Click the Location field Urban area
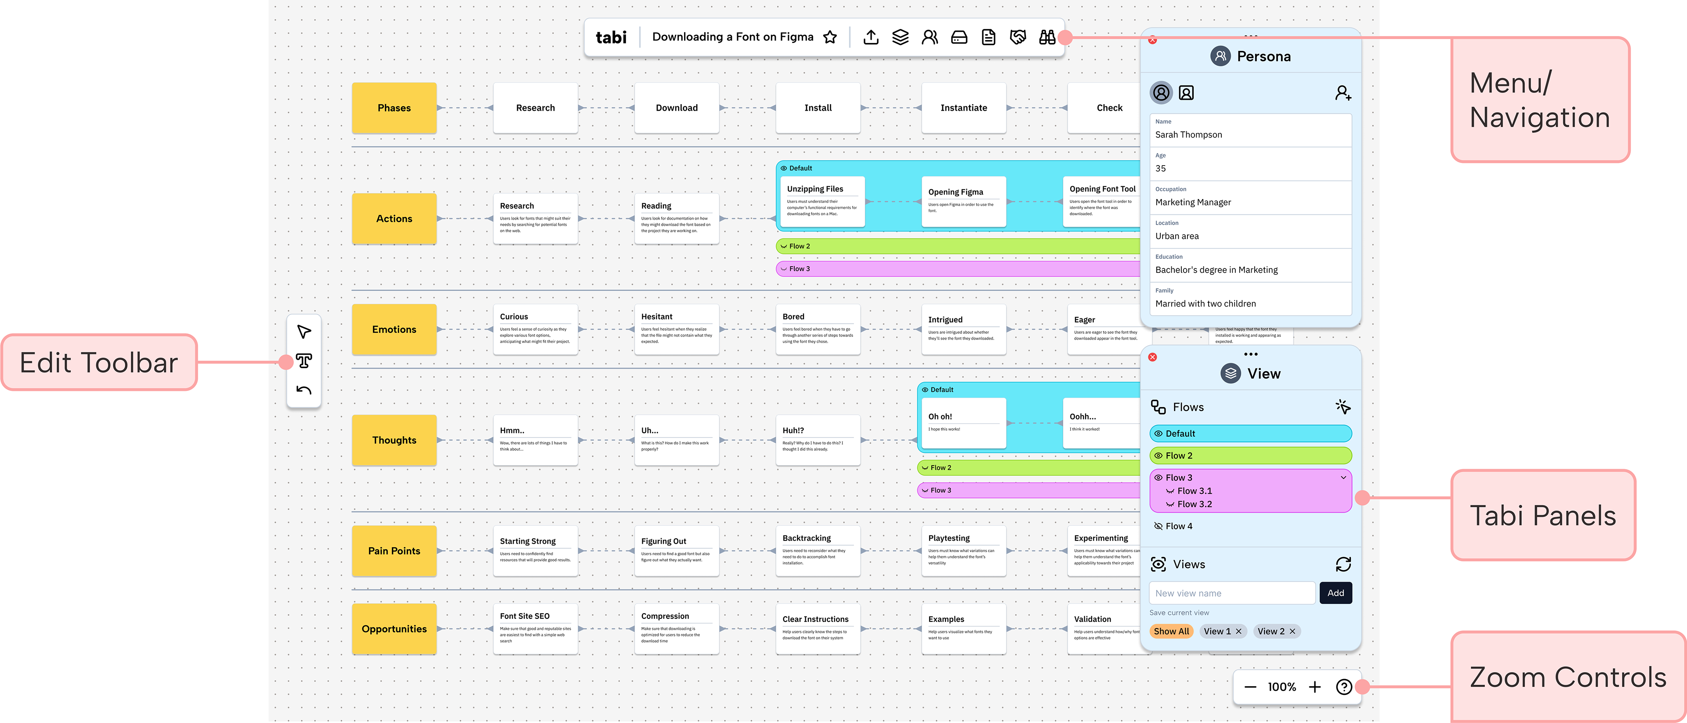 click(1250, 232)
